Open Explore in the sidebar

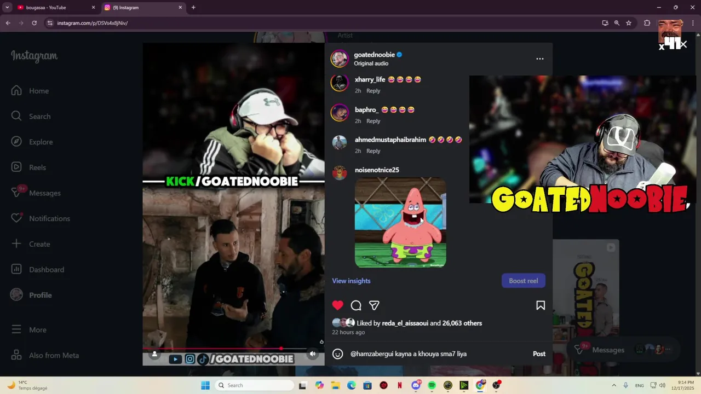pyautogui.click(x=32, y=142)
